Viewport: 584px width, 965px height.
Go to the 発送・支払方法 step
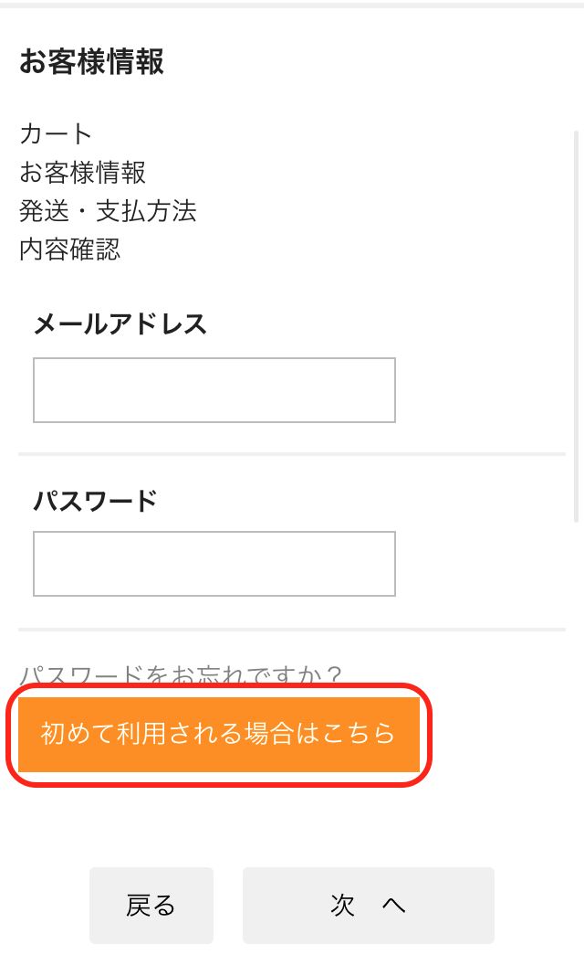108,211
